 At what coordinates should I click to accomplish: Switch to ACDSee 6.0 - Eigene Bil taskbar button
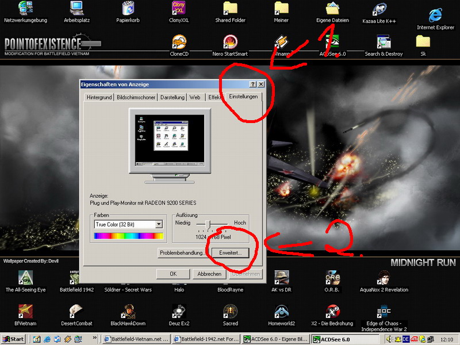pos(275,339)
